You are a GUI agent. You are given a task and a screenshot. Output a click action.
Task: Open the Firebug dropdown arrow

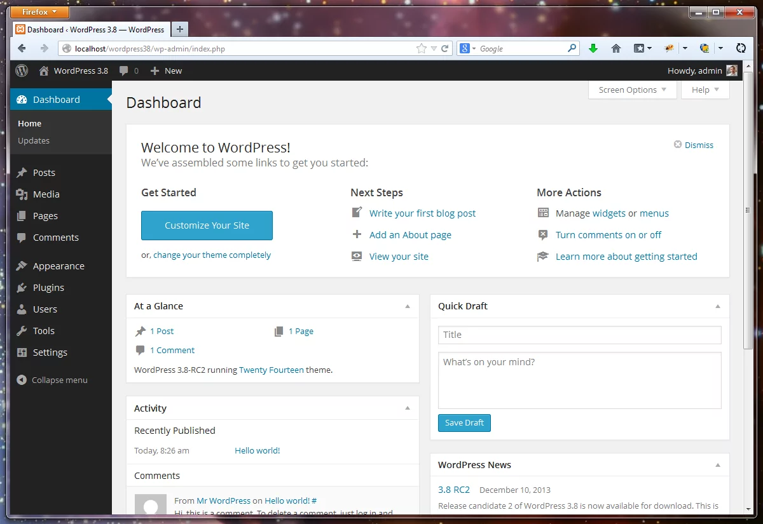pos(685,48)
